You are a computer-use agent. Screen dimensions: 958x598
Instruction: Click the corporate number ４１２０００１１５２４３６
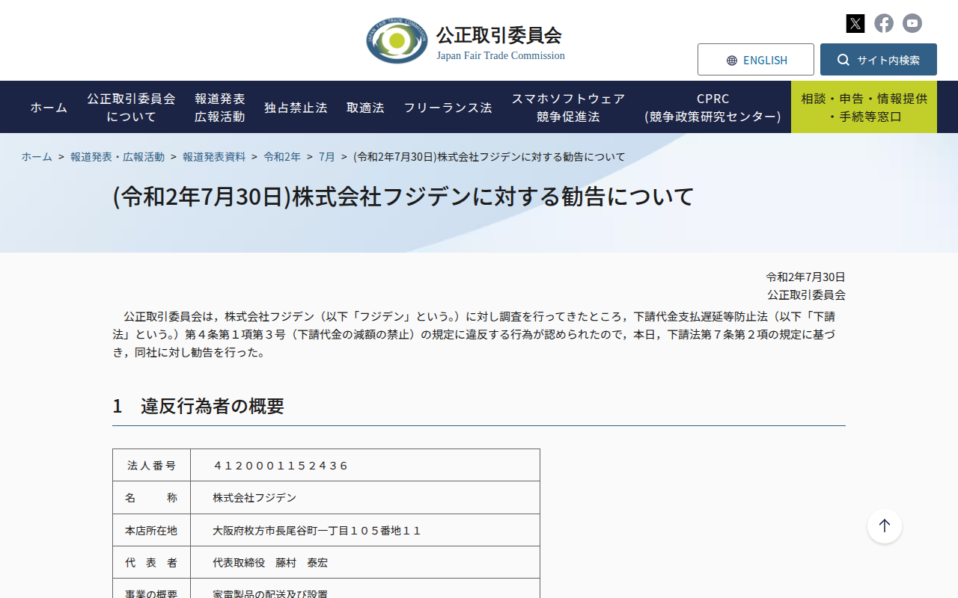281,466
